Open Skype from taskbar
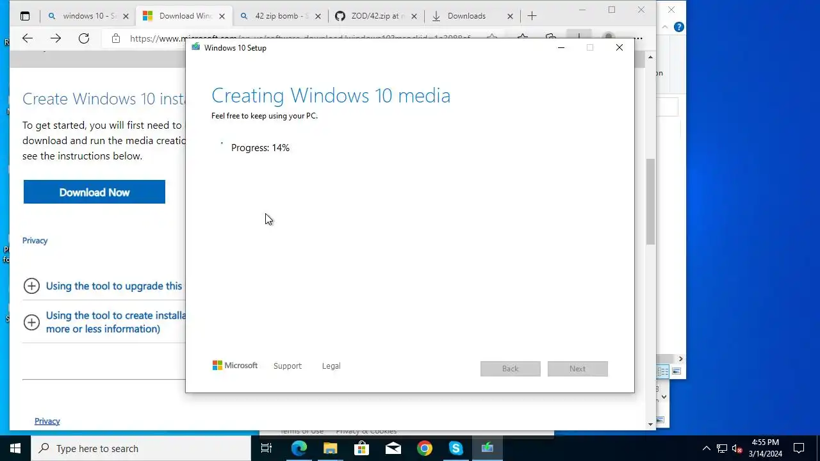 [x=455, y=448]
